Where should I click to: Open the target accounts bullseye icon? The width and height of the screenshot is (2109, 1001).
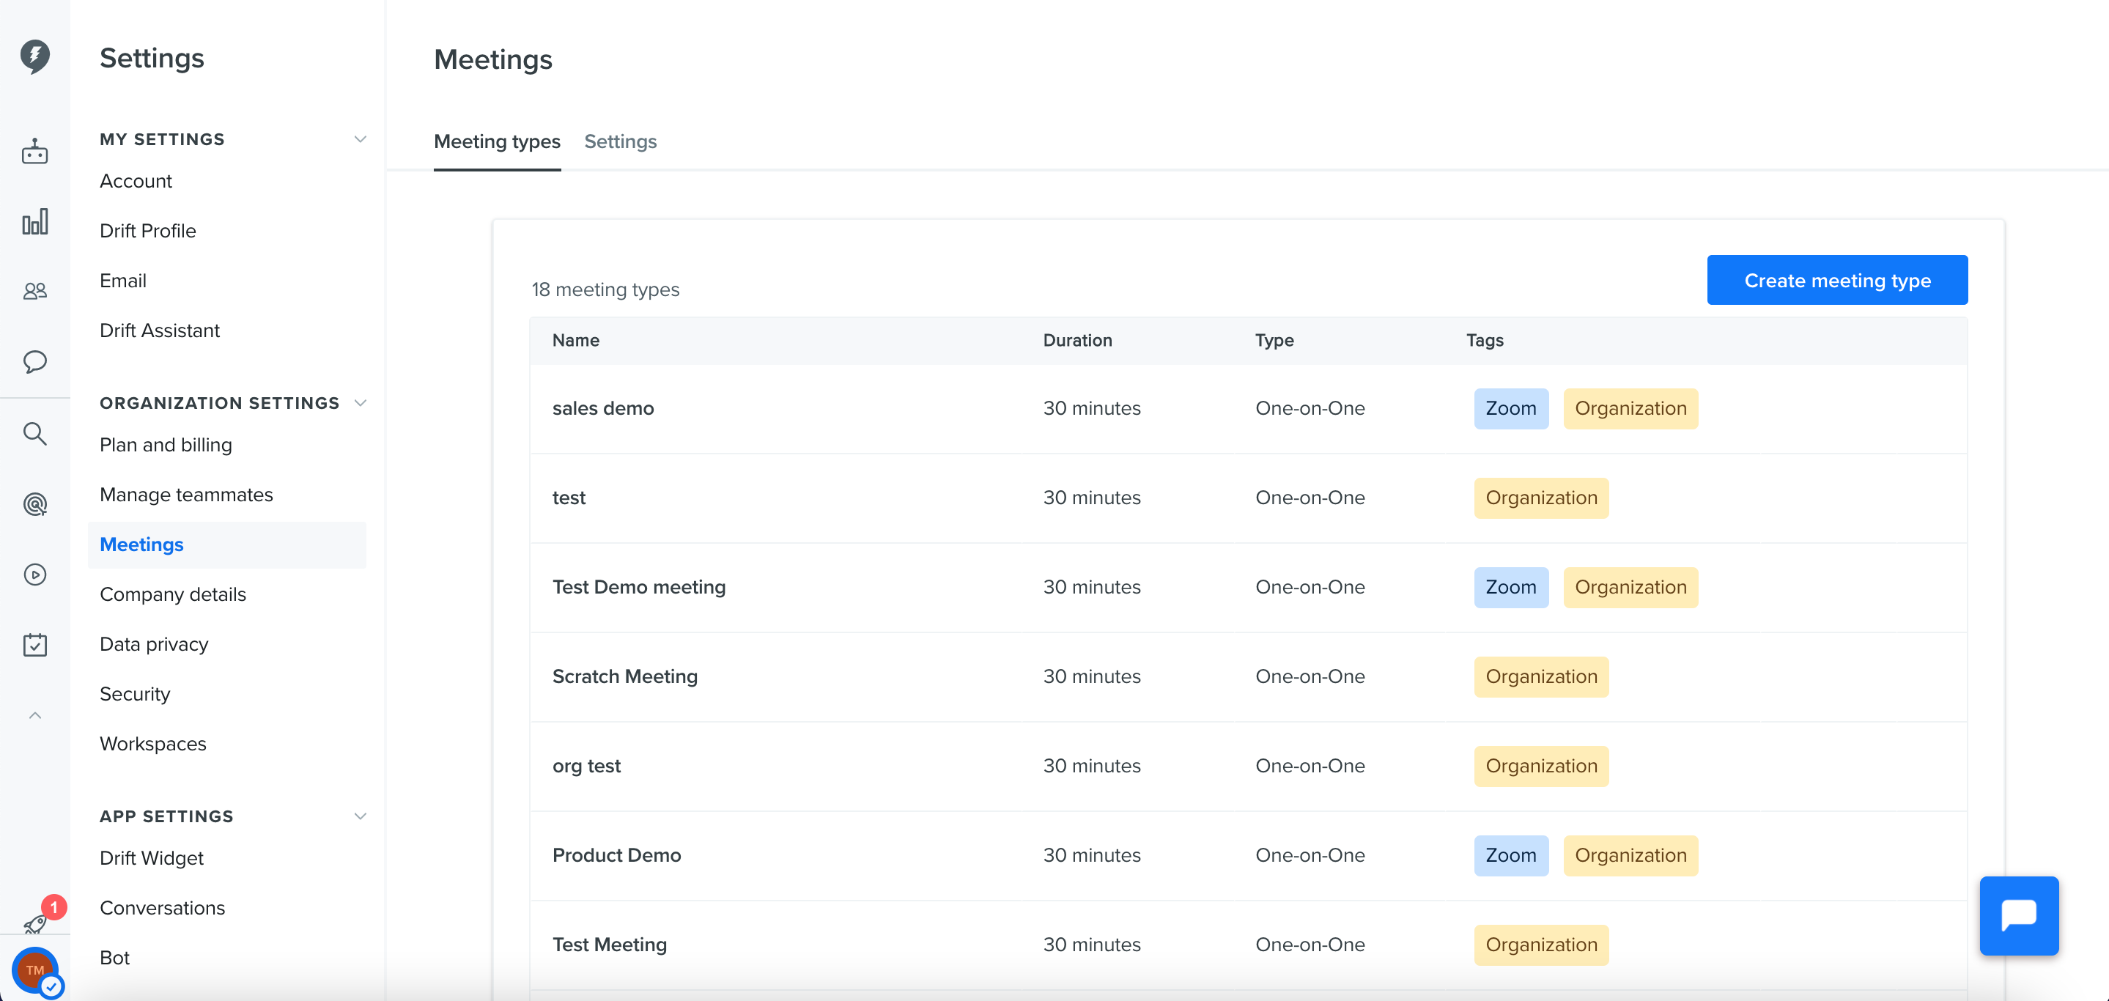point(34,504)
